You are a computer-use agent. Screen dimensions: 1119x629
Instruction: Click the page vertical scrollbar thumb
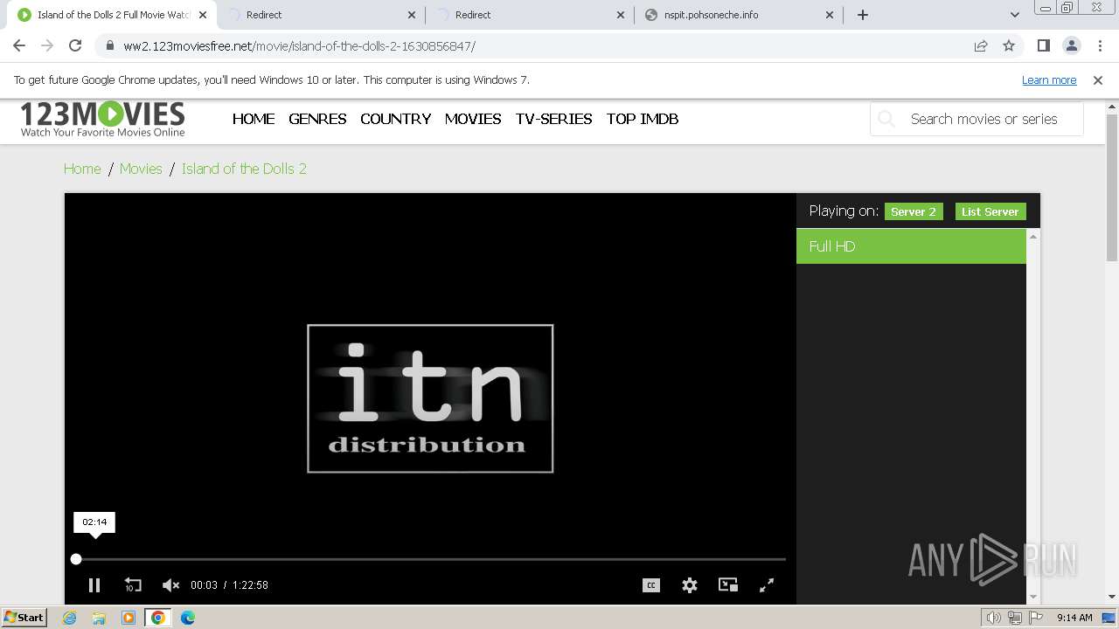coord(1112,187)
